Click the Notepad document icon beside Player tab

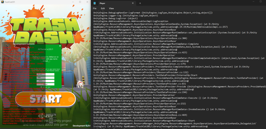[95, 3]
